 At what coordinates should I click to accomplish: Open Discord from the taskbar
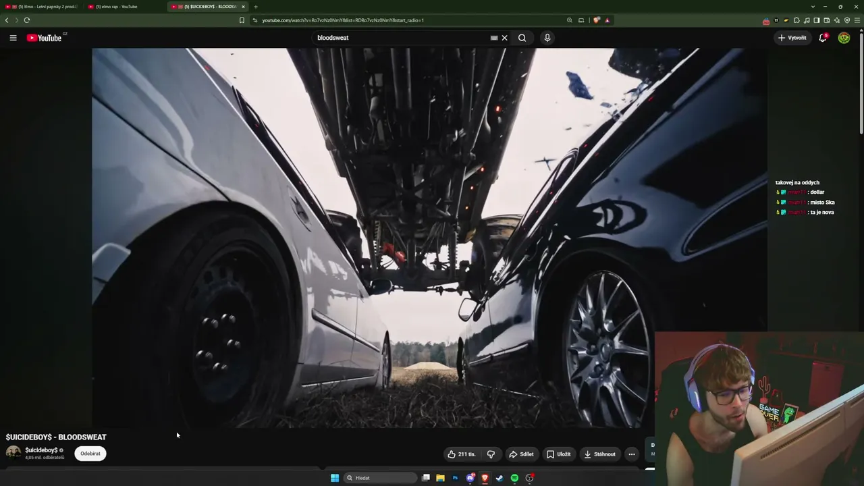470,478
